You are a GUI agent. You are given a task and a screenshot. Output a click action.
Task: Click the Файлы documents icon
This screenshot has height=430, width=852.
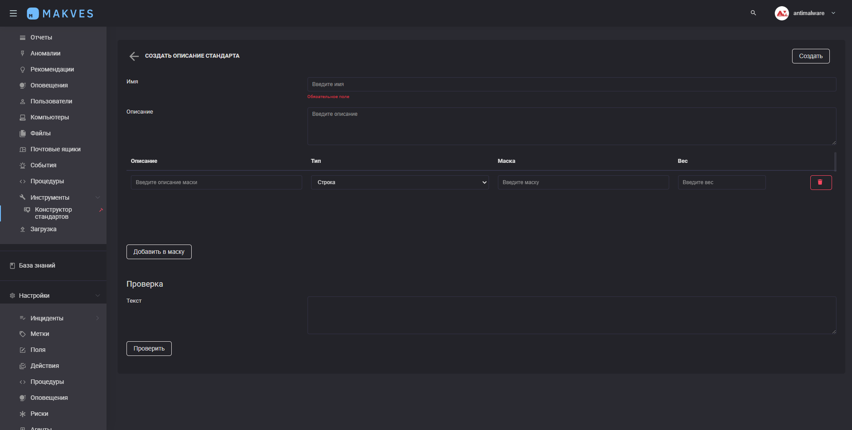coord(23,134)
